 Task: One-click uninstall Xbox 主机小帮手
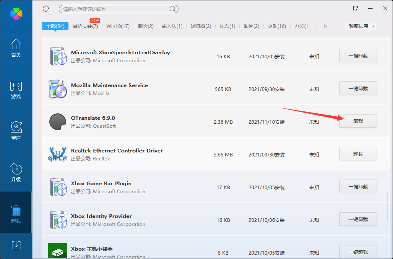(x=358, y=252)
